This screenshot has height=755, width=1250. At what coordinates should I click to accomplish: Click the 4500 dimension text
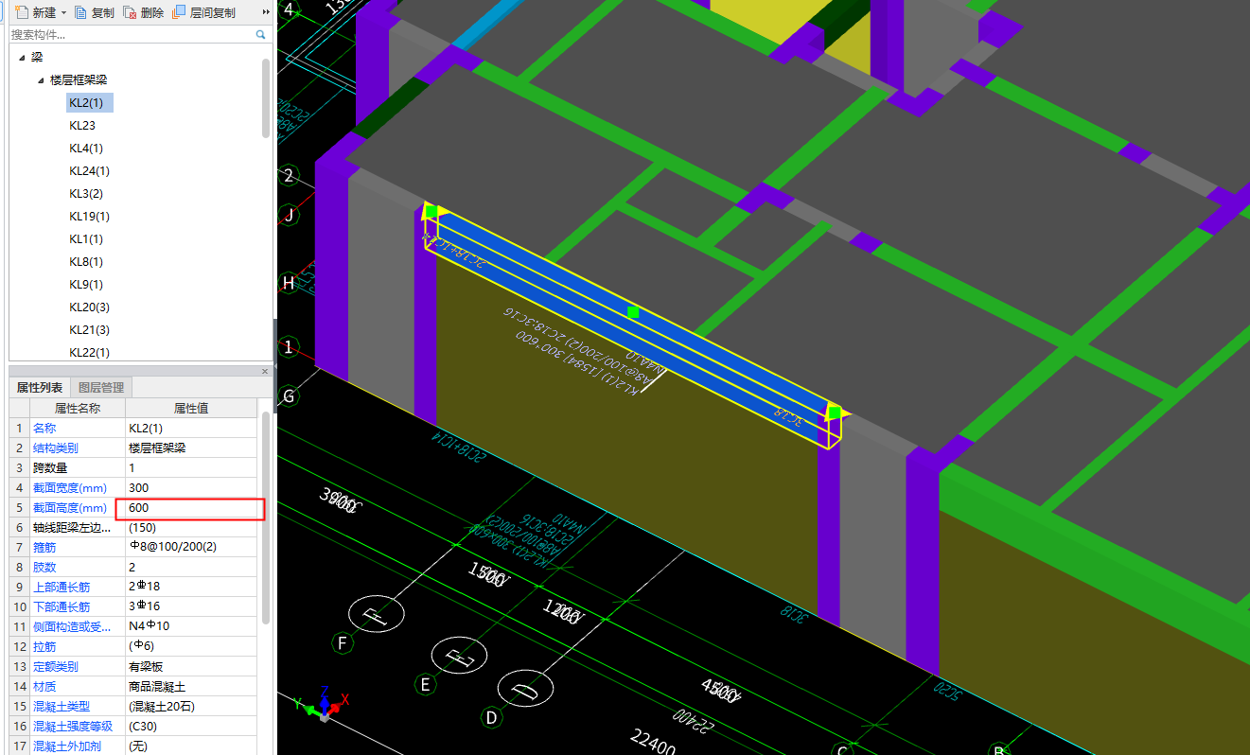pos(720,693)
